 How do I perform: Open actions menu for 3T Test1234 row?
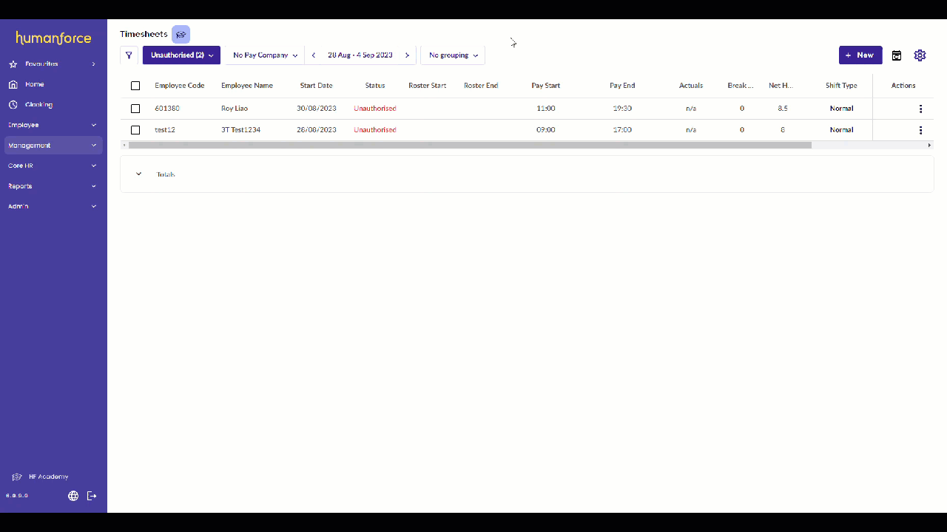pos(920,130)
